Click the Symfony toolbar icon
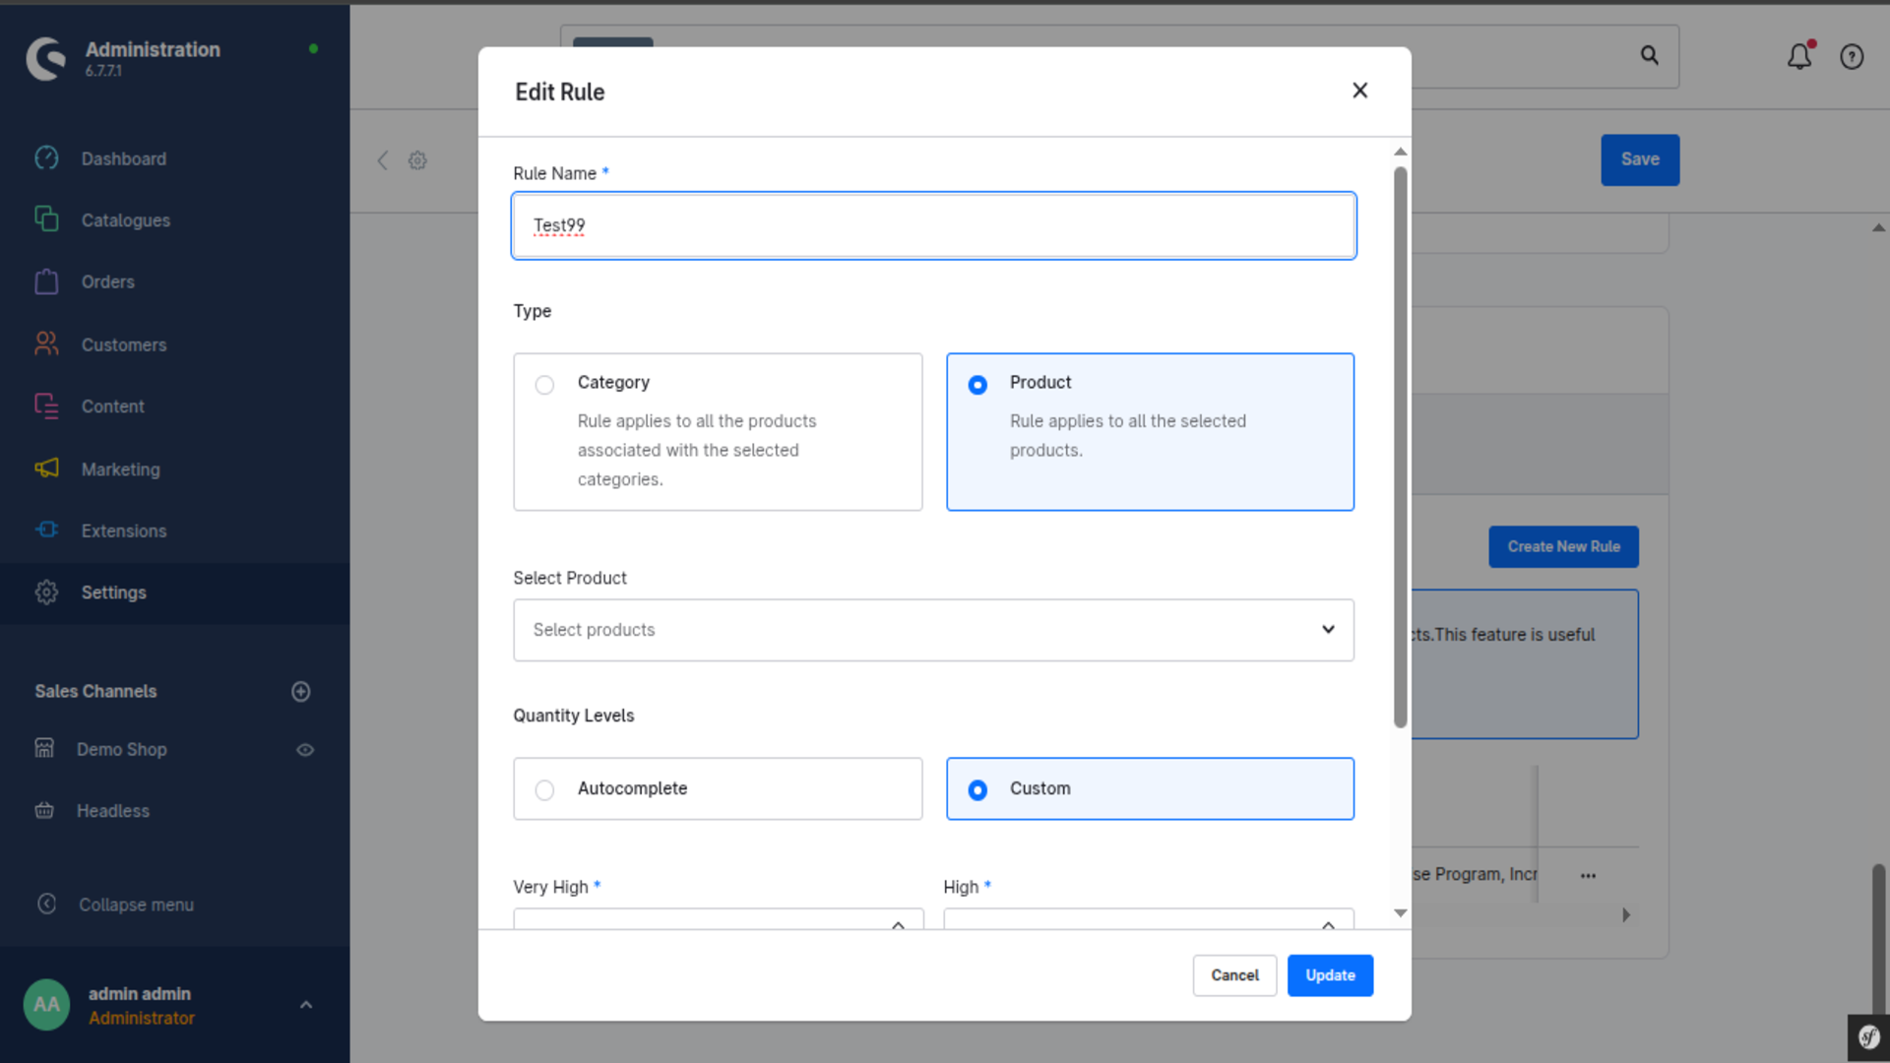This screenshot has width=1890, height=1063. pyautogui.click(x=1868, y=1037)
